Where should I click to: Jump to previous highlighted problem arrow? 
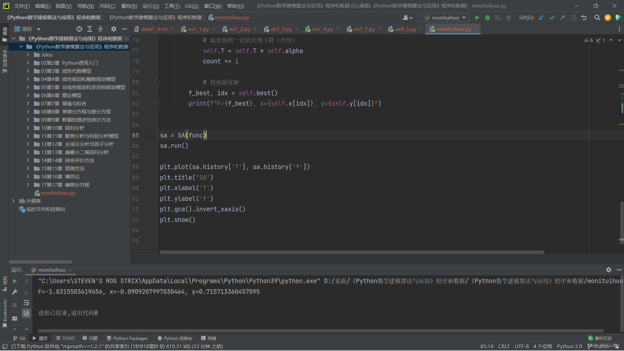point(611,40)
